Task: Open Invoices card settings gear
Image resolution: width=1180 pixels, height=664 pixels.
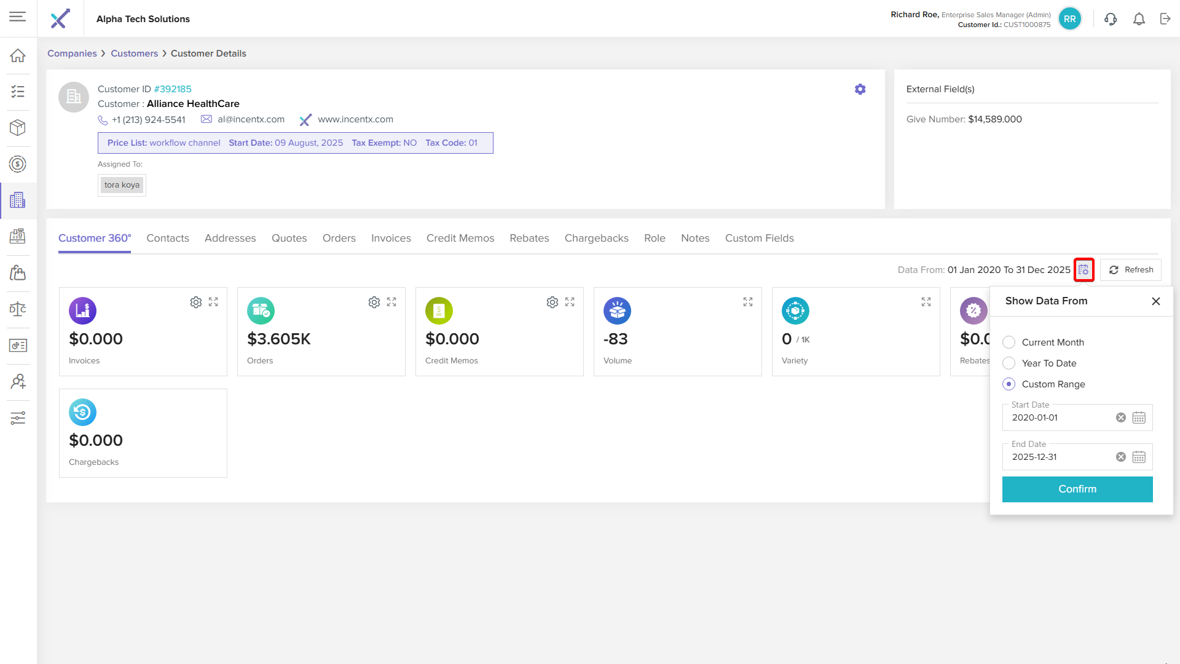Action: tap(195, 302)
